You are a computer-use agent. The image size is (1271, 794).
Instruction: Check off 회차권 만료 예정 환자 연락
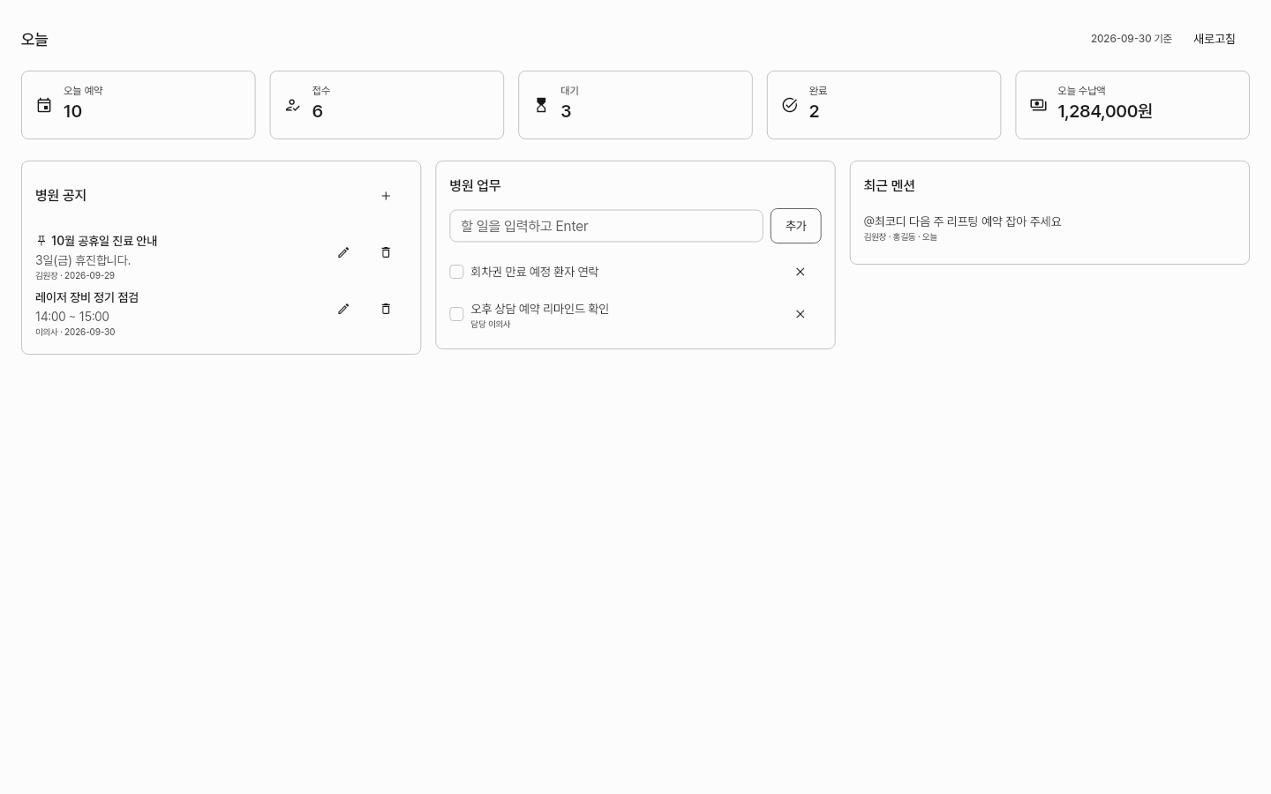pyautogui.click(x=456, y=272)
